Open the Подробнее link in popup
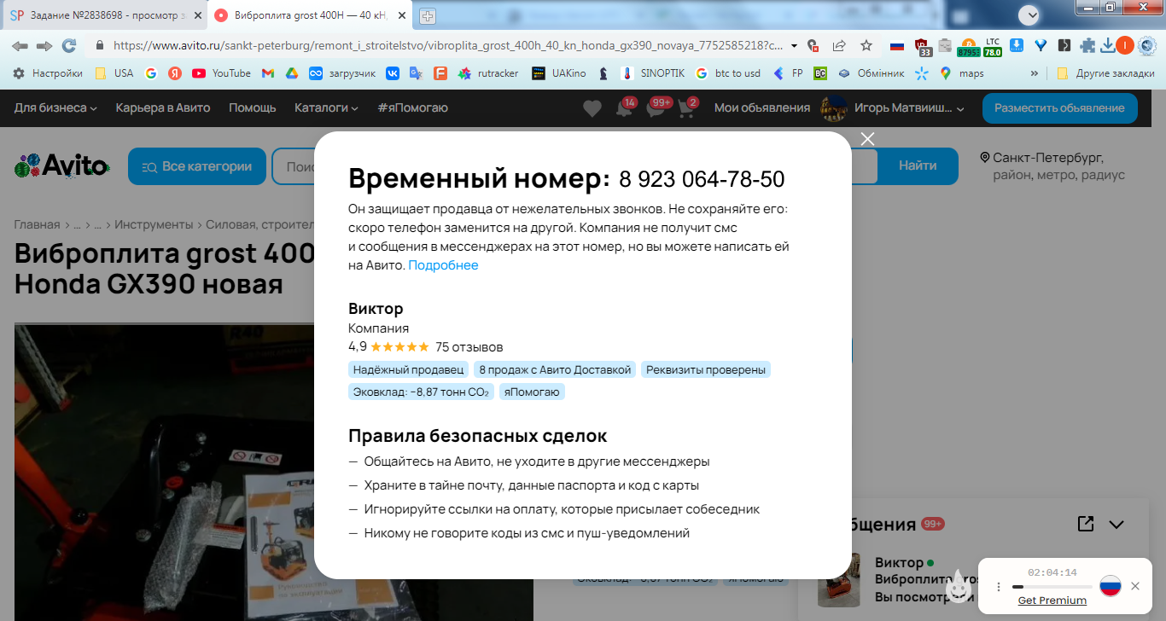Viewport: 1166px width, 621px height. 443,265
